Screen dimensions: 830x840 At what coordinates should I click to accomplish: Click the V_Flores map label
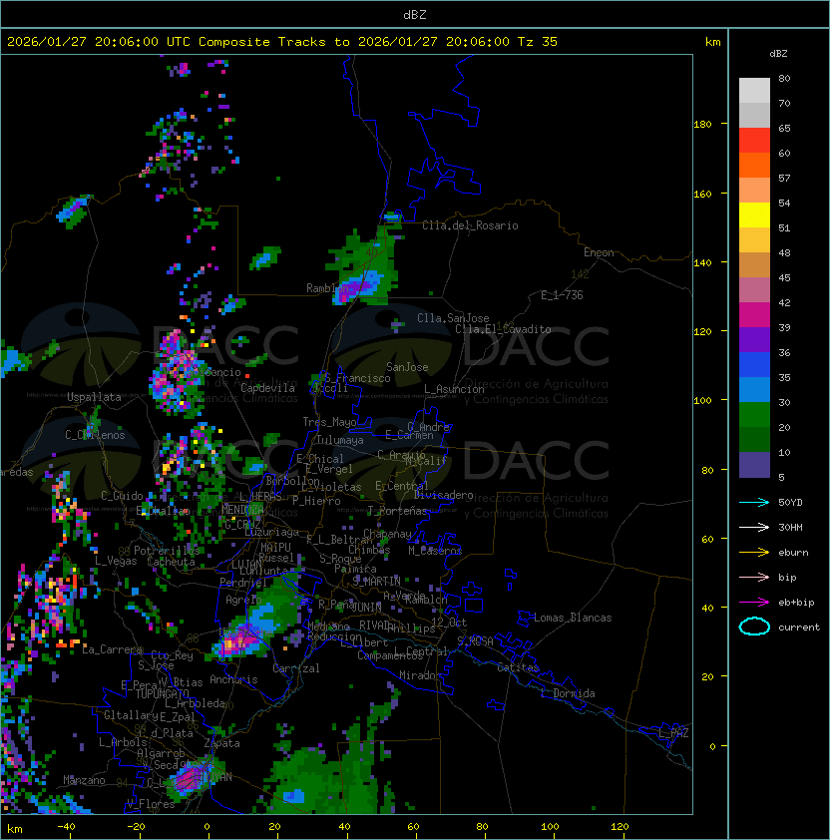pos(151,804)
